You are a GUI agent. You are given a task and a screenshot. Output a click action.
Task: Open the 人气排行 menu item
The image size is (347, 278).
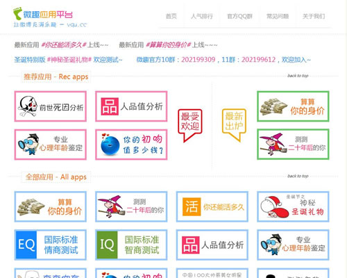pyautogui.click(x=202, y=16)
